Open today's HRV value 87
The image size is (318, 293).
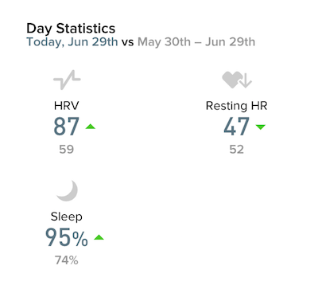coord(67,127)
